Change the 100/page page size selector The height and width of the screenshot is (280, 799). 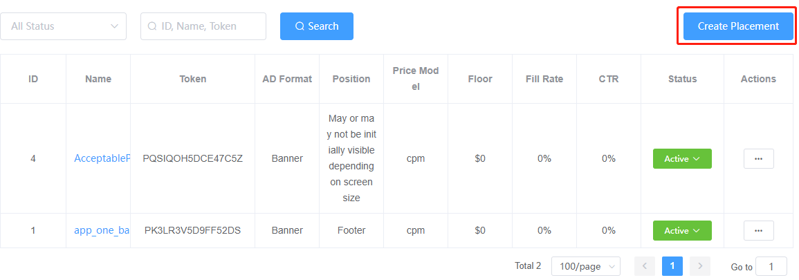585,266
